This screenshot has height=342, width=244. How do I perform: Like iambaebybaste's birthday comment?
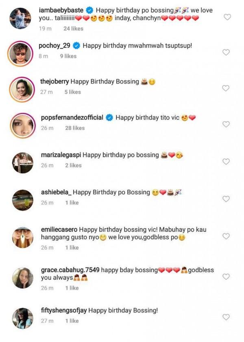(227, 17)
